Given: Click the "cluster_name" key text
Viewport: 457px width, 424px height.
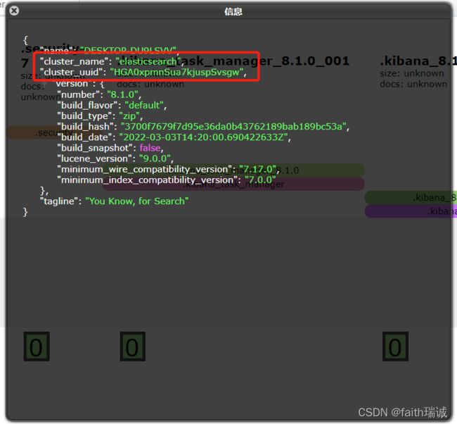Looking at the screenshot, I should [74, 61].
